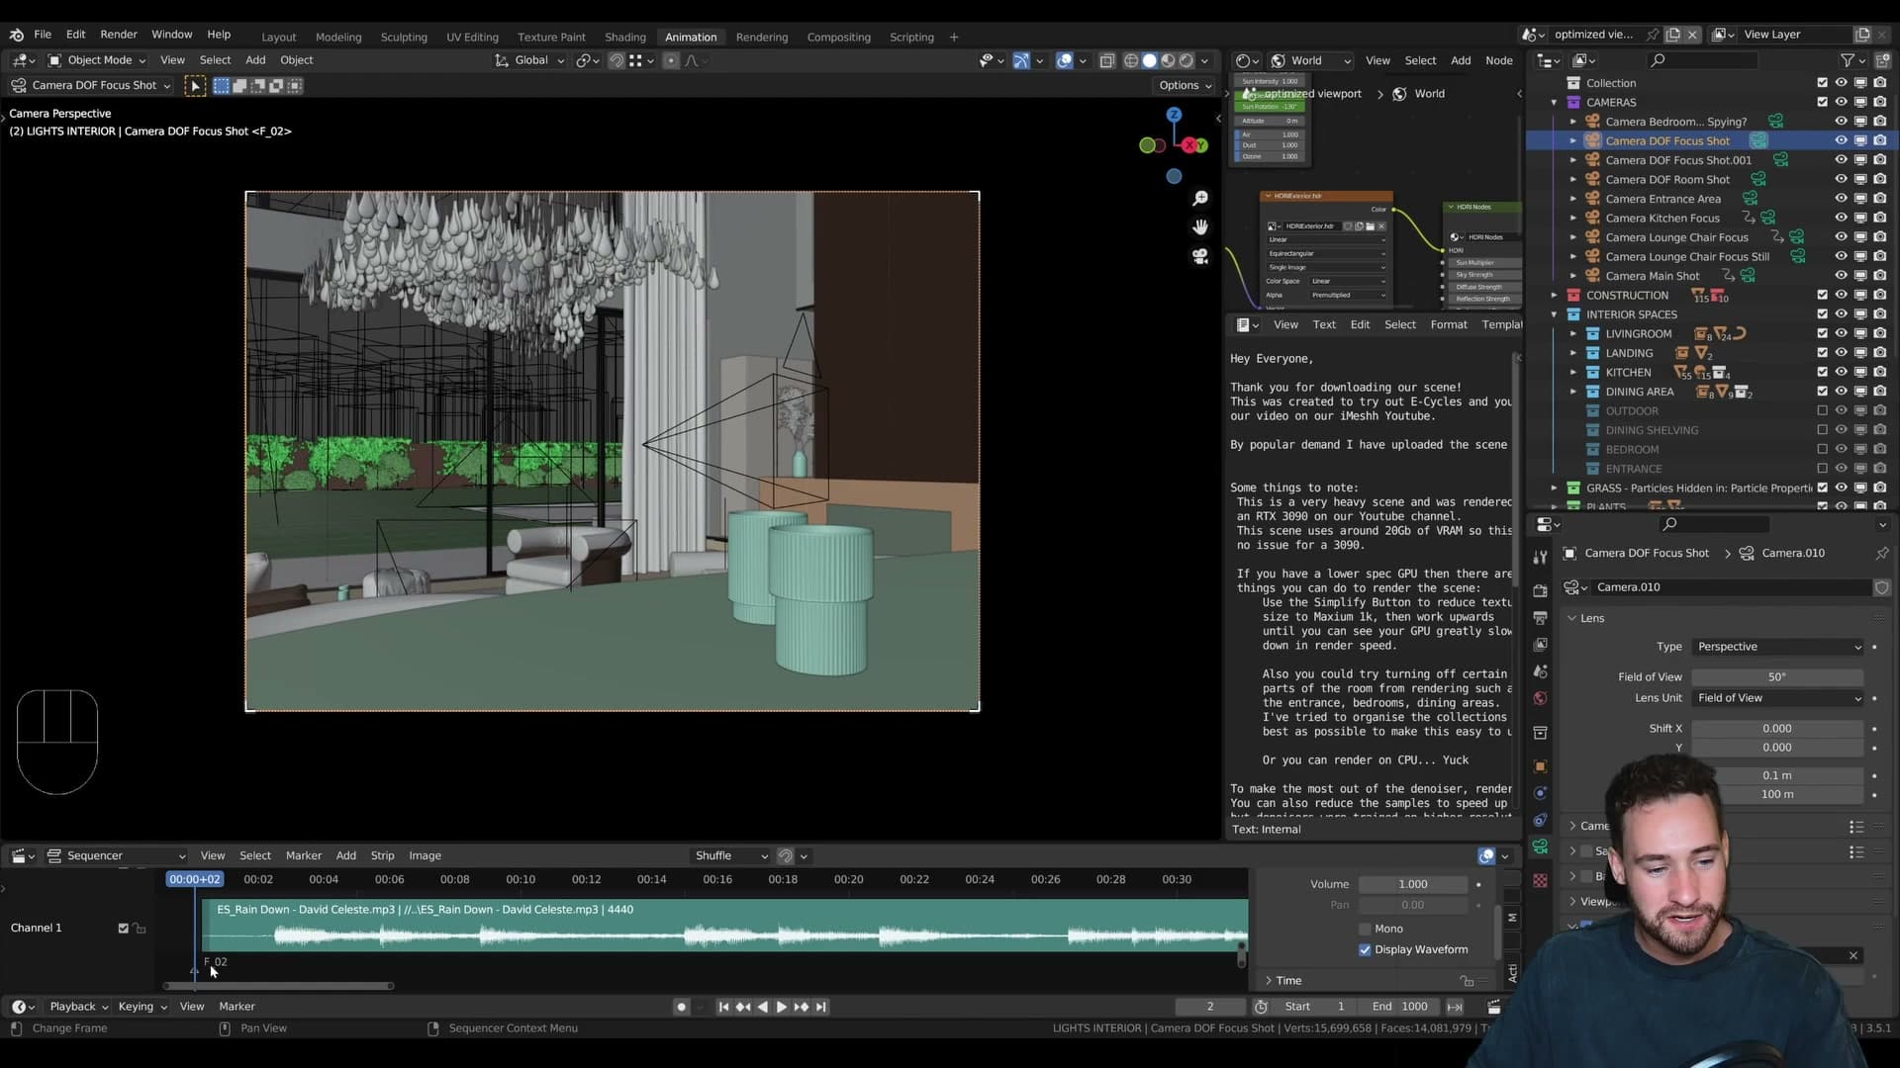Click the Blender logo menu
The image size is (1900, 1068).
click(16, 35)
